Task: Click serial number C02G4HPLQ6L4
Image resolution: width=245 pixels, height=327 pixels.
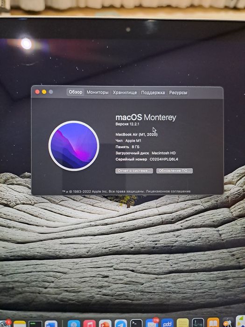Action: (x=164, y=159)
